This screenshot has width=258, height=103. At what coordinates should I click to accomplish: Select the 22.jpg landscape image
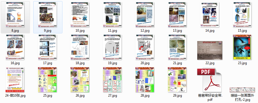[210, 50]
